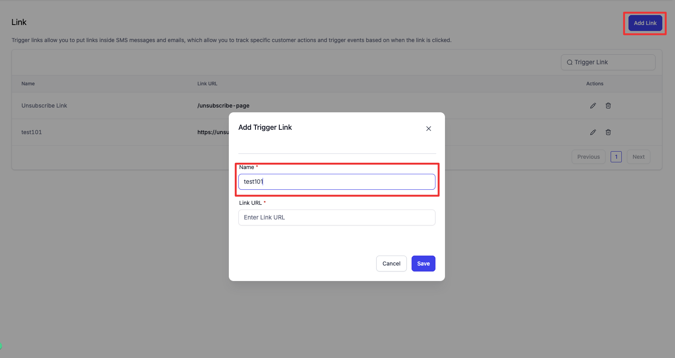Click the Link URL column header
The width and height of the screenshot is (675, 358).
(x=207, y=84)
